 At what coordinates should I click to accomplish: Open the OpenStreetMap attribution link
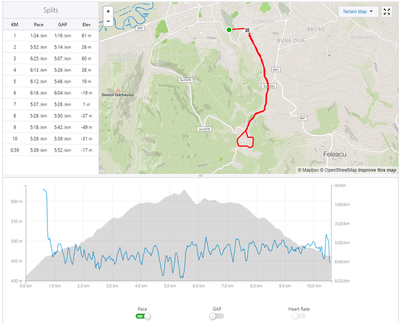tap(338, 170)
